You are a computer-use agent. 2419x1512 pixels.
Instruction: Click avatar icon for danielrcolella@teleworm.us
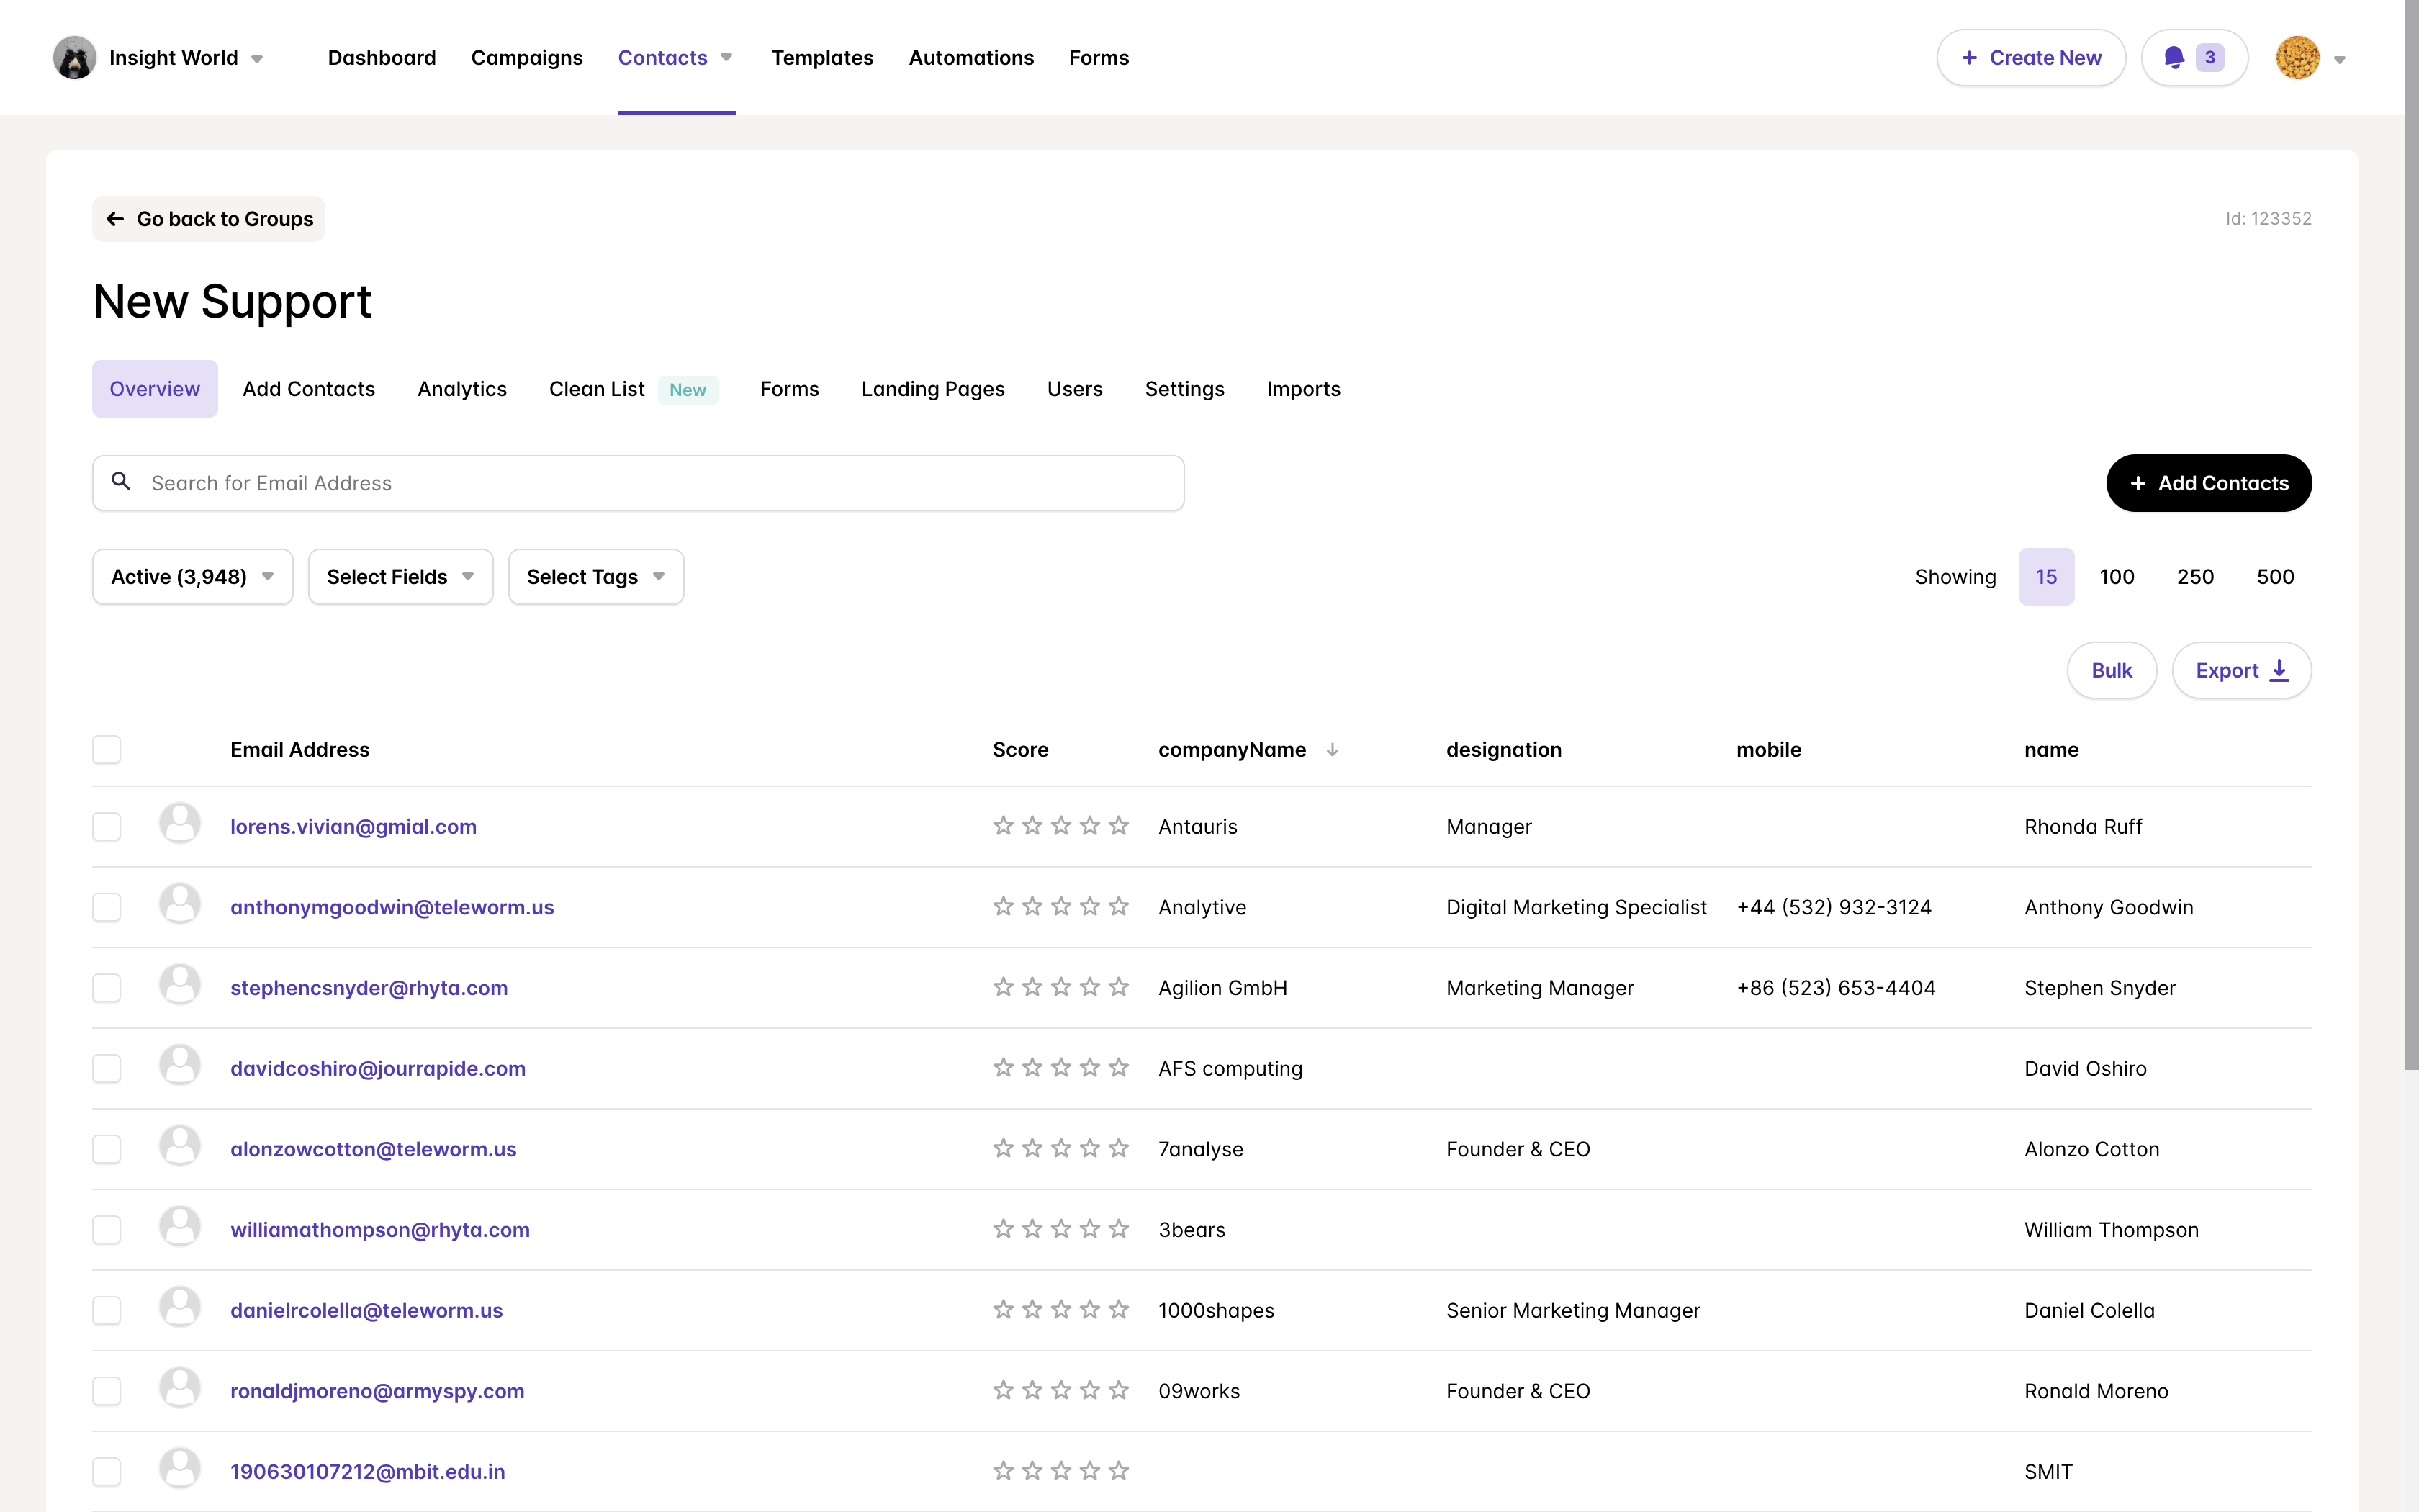pyautogui.click(x=180, y=1308)
